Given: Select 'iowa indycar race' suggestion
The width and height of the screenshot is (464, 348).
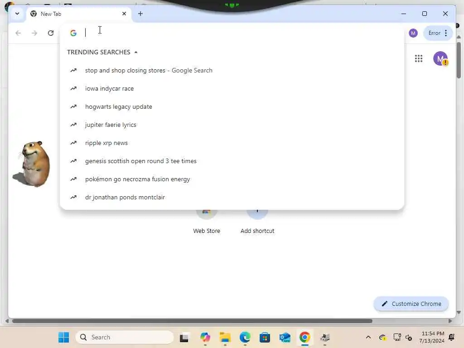Looking at the screenshot, I should pos(232,88).
